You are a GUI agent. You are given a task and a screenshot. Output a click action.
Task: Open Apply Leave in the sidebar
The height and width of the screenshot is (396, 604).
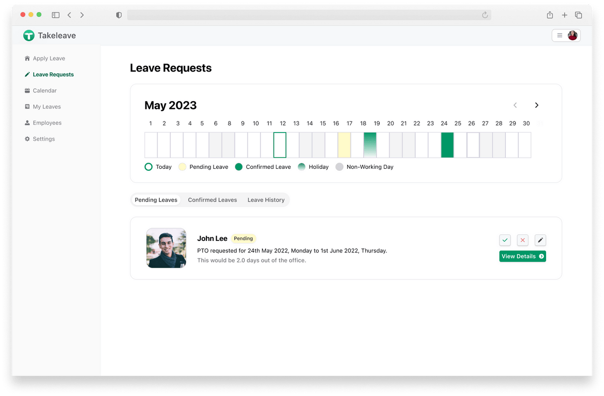click(x=49, y=58)
